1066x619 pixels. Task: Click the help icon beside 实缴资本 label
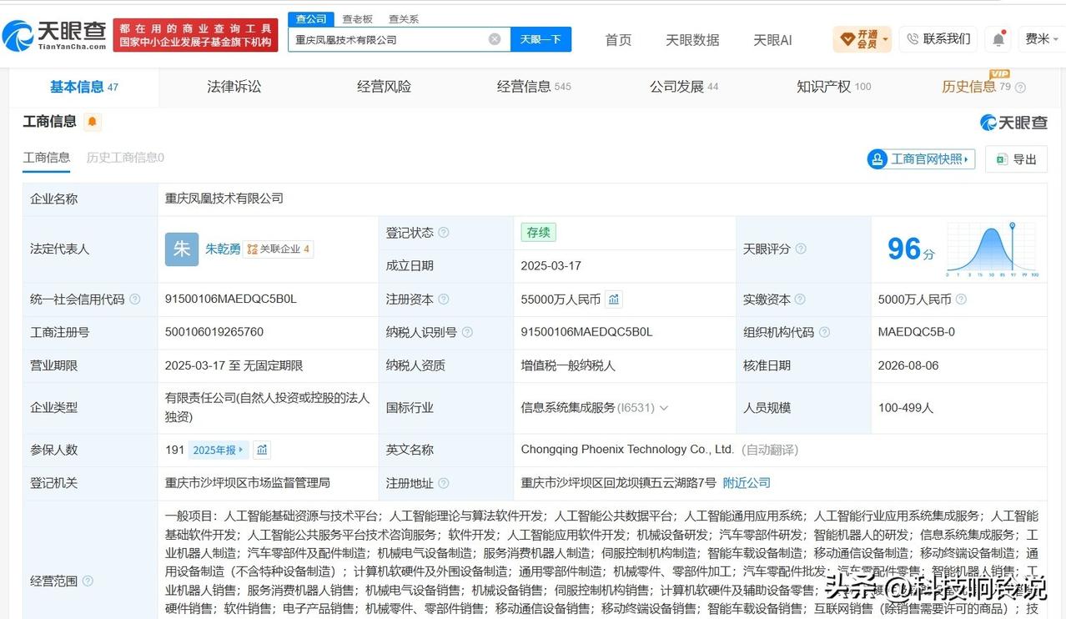(799, 299)
